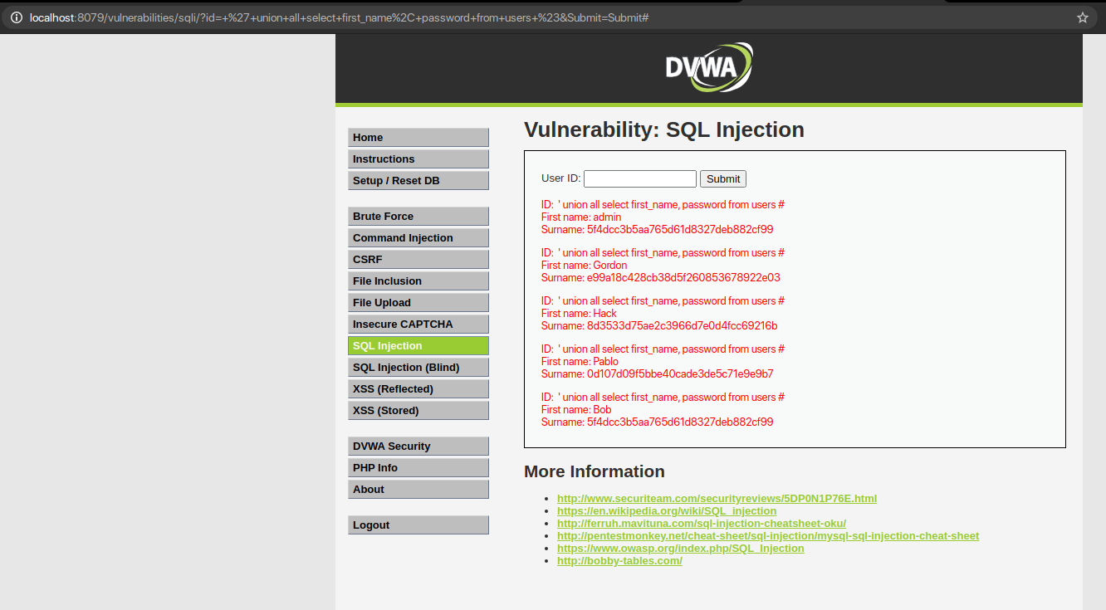Viewport: 1106px width, 610px height.
Task: Click the 'First name: Hack' result line
Action: [x=579, y=314]
